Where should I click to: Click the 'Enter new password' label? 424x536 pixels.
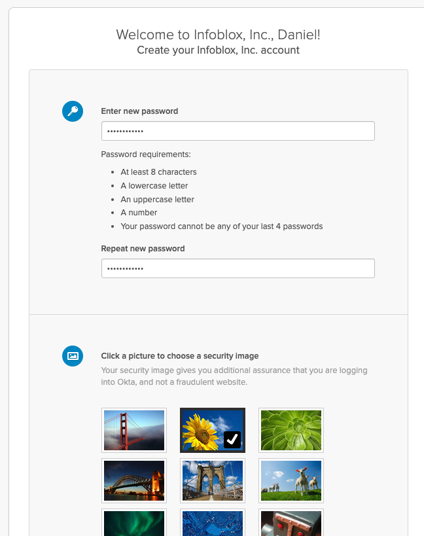click(x=139, y=111)
